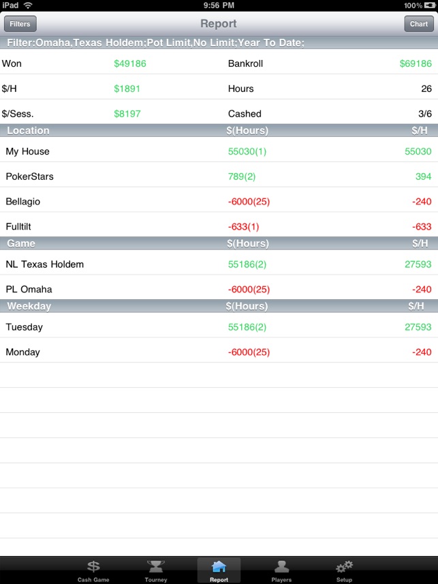The image size is (438, 584).
Task: Open the Cash Game dollar icon
Action: tap(93, 567)
